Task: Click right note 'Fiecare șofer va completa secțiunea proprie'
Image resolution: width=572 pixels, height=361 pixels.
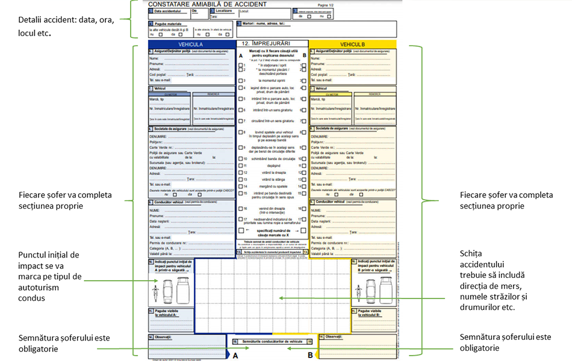Action: point(506,200)
